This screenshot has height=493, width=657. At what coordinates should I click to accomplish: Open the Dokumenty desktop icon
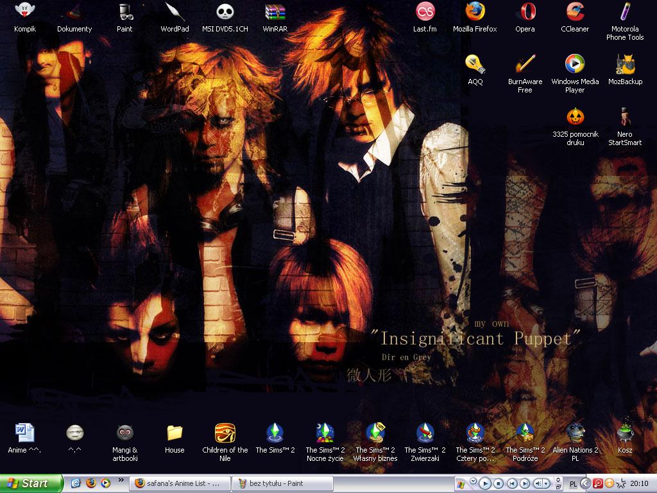(74, 17)
